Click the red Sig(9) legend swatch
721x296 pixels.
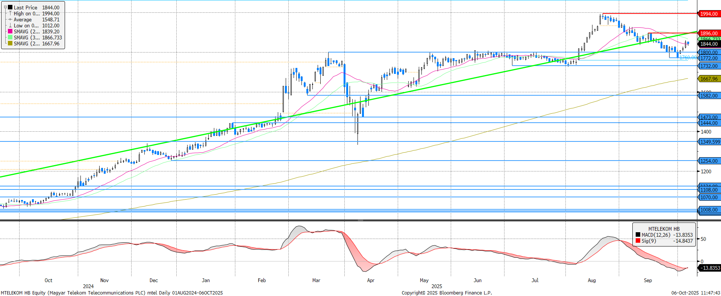(x=638, y=241)
